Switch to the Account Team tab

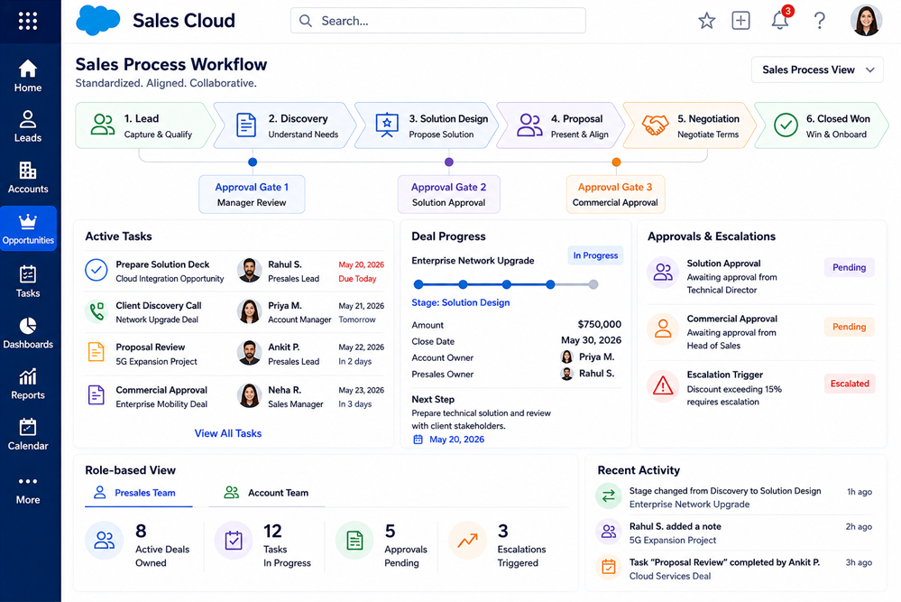pos(266,493)
